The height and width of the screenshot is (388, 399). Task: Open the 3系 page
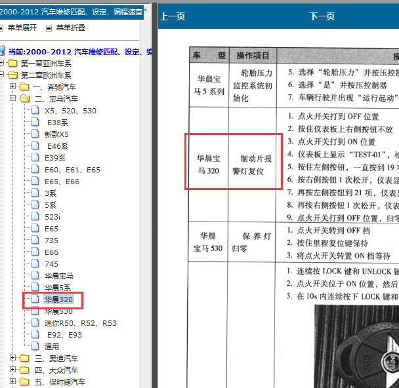[51, 193]
